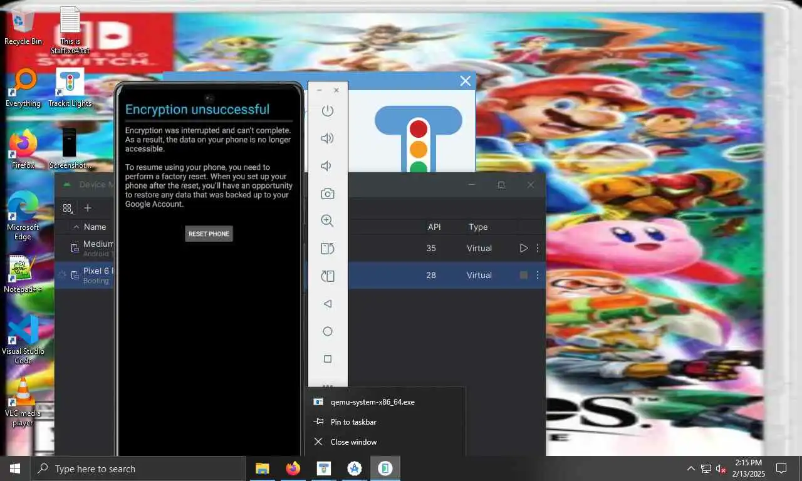Open the Recycle Bin desktop icon
Image resolution: width=802 pixels, height=481 pixels.
coord(23,26)
